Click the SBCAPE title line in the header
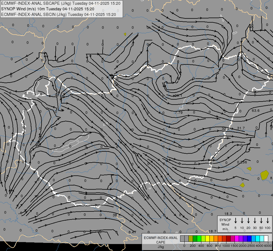Screen dimensions: 273x251 point(61,3)
